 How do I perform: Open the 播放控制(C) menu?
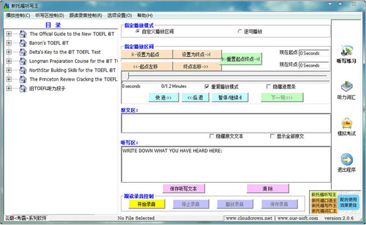(x=18, y=15)
